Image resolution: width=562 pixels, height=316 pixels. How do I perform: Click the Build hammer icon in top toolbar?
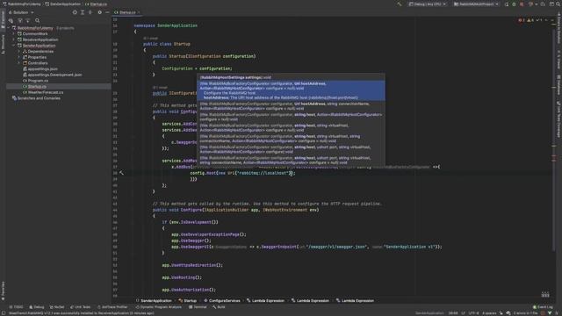[x=400, y=4]
